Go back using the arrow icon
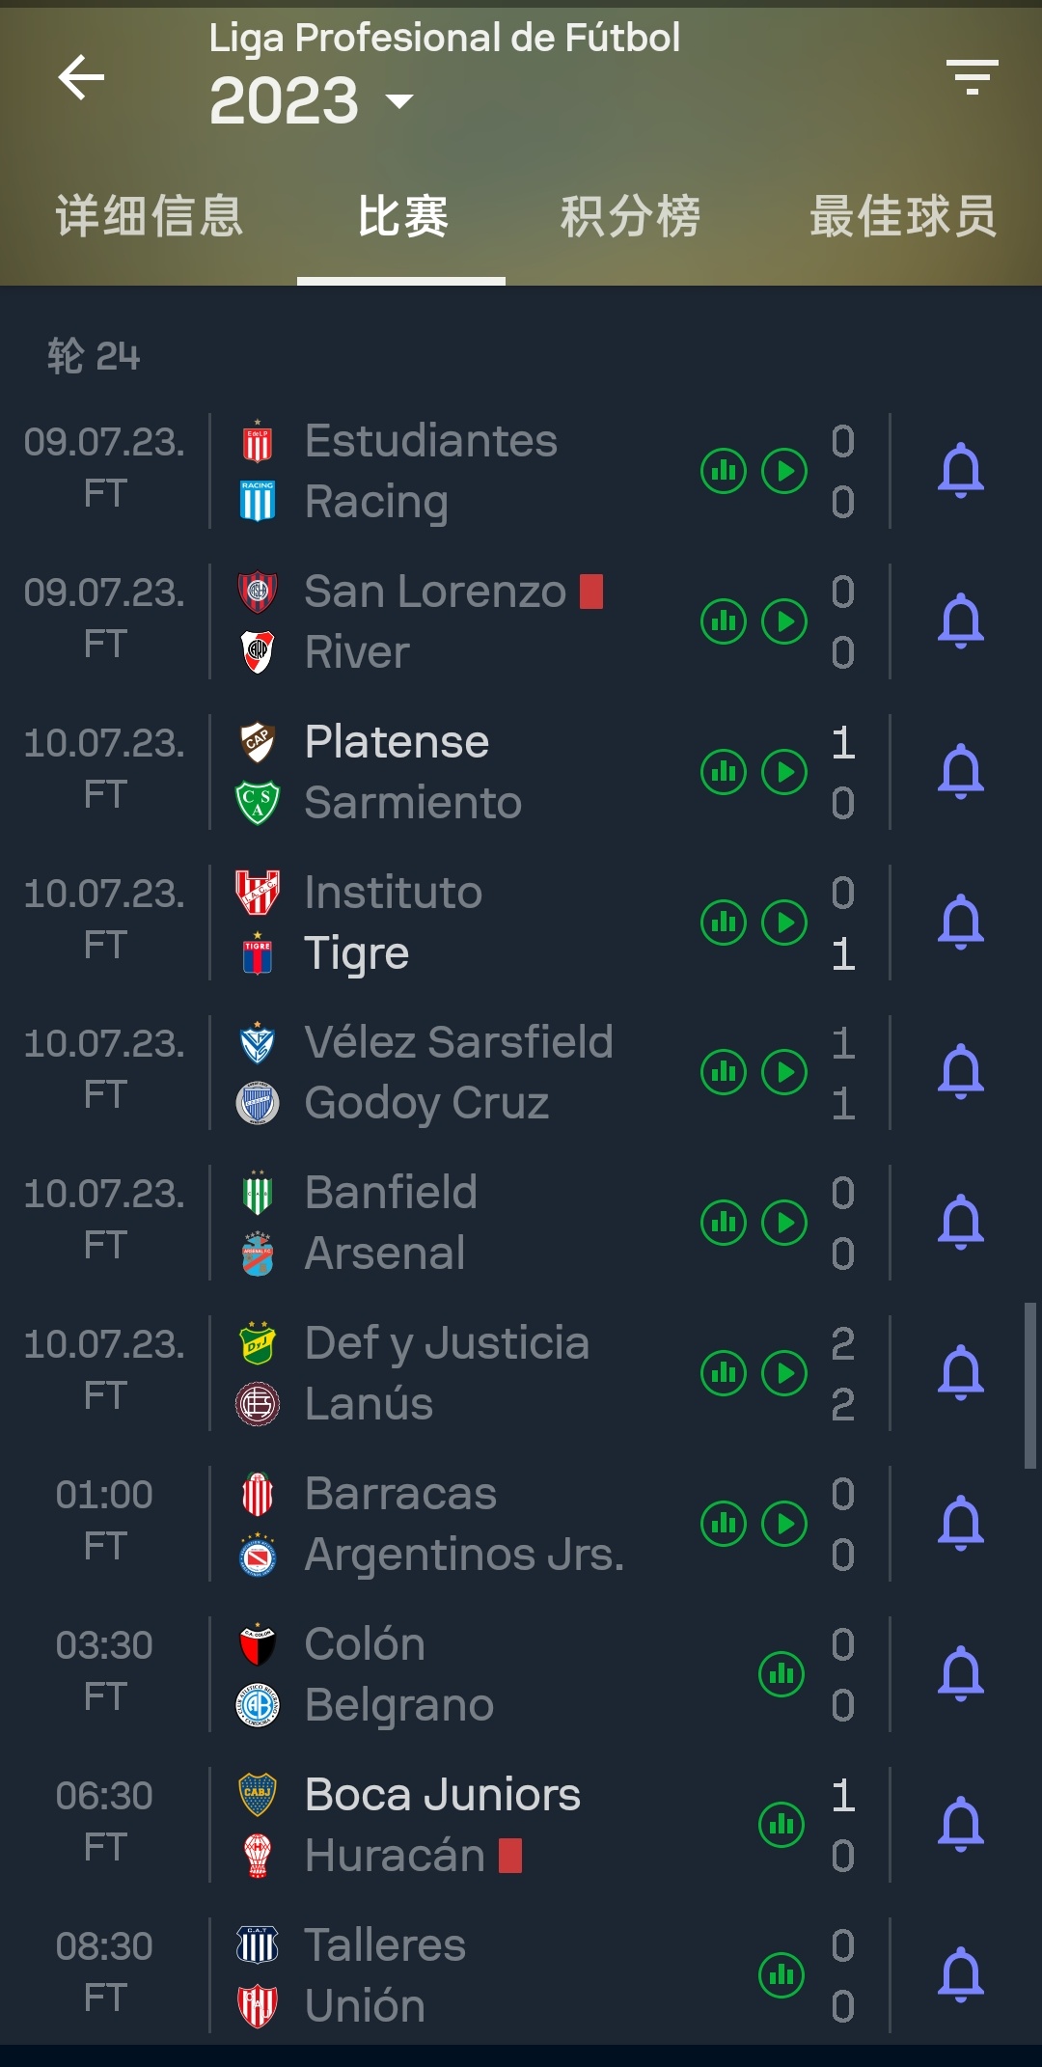Image resolution: width=1042 pixels, height=2067 pixels. tap(81, 77)
